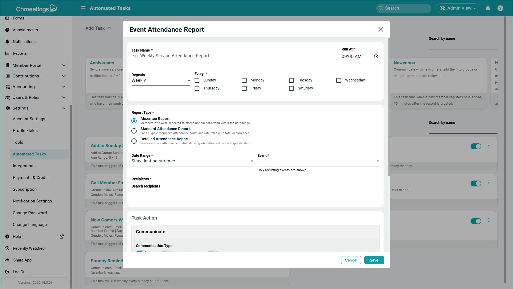Expand the Contributions menu

(64, 76)
